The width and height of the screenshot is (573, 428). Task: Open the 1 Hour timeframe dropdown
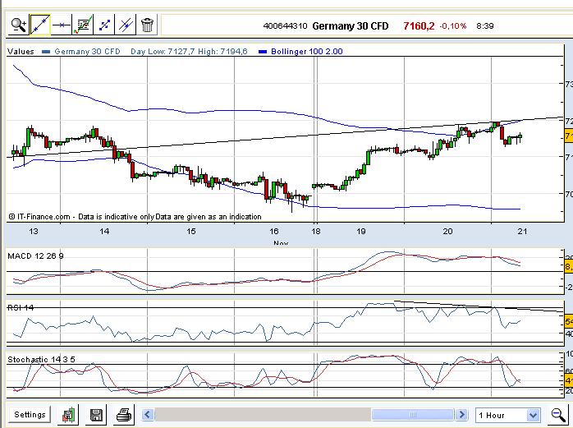[508, 415]
